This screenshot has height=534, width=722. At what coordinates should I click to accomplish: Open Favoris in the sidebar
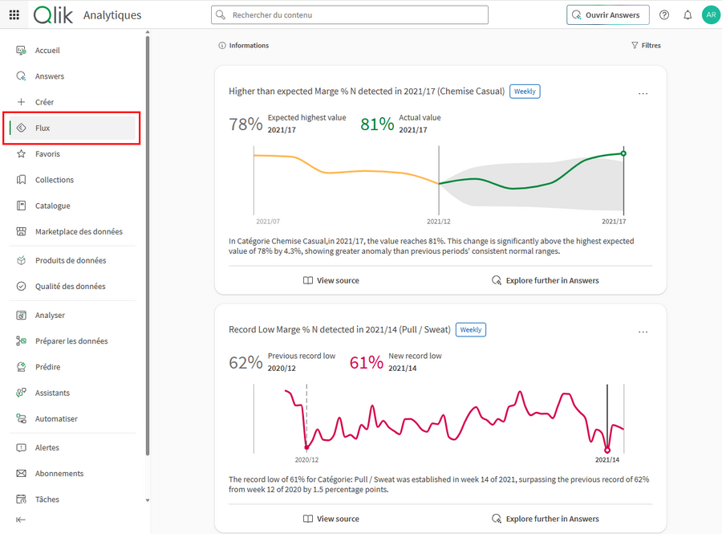(x=72, y=153)
